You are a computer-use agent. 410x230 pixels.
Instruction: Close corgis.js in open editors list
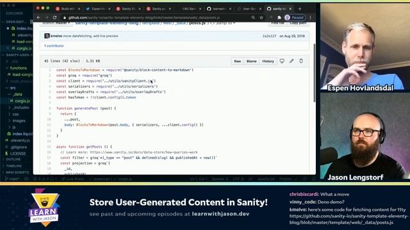8,49
